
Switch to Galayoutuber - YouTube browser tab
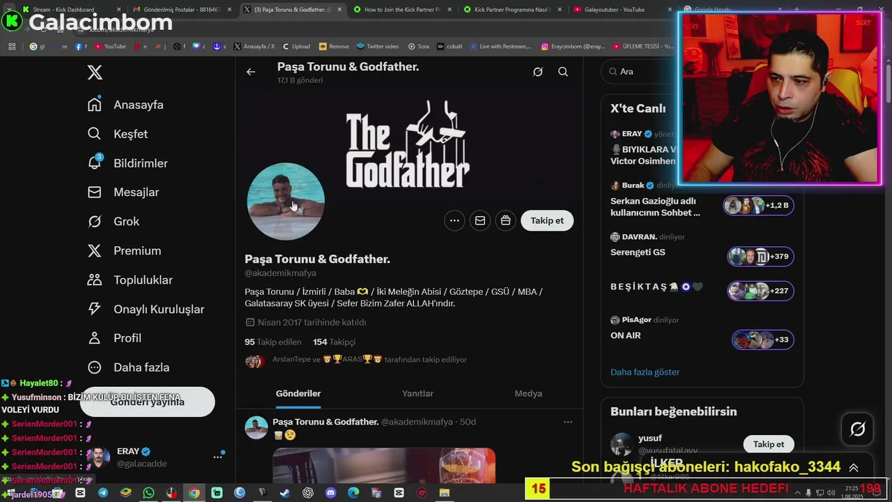click(x=620, y=10)
